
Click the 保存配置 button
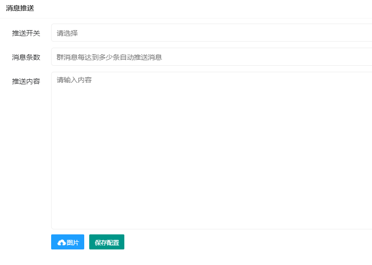(107, 242)
